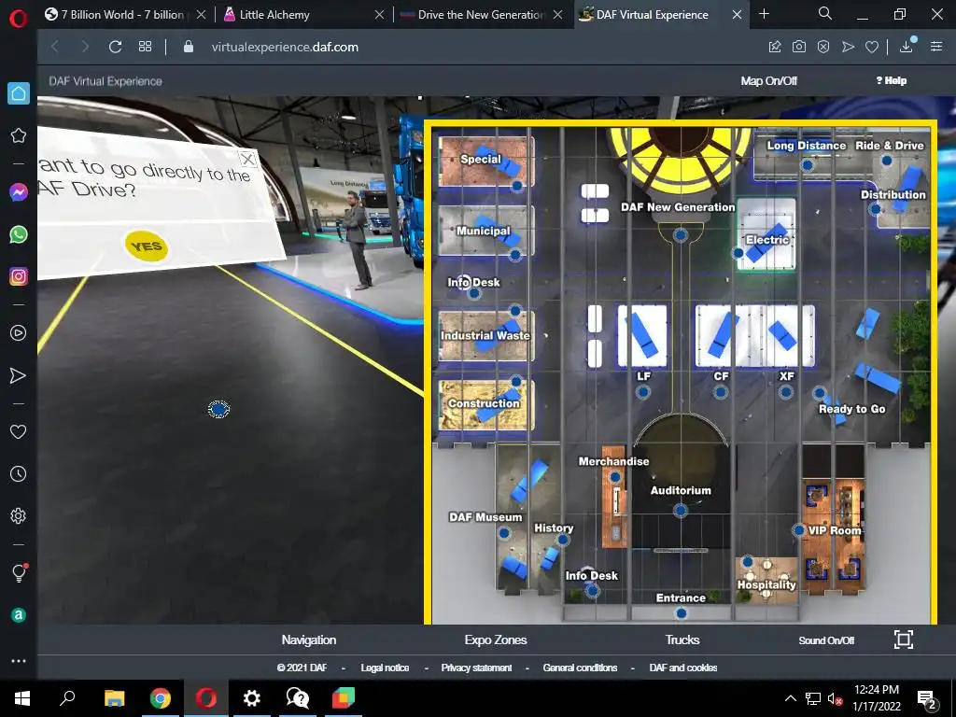The width and height of the screenshot is (956, 717).
Task: Go to the DAF Museum map marker
Action: coord(504,533)
